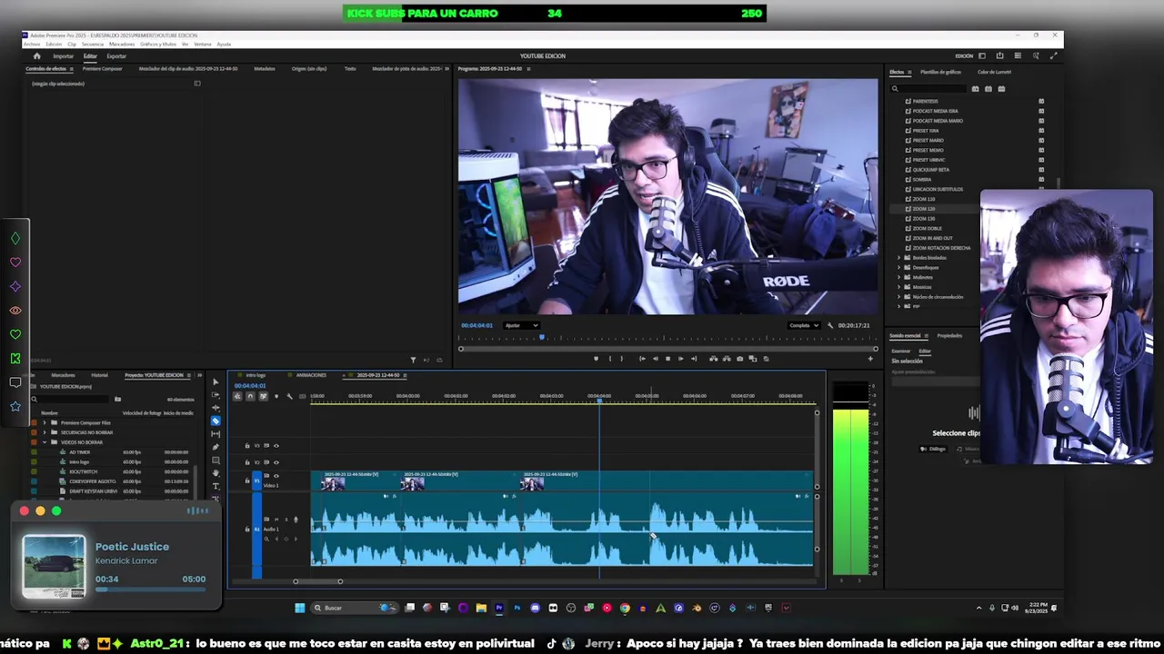The image size is (1164, 654).
Task: Toggle lock on A1 audio track
Action: 247,529
